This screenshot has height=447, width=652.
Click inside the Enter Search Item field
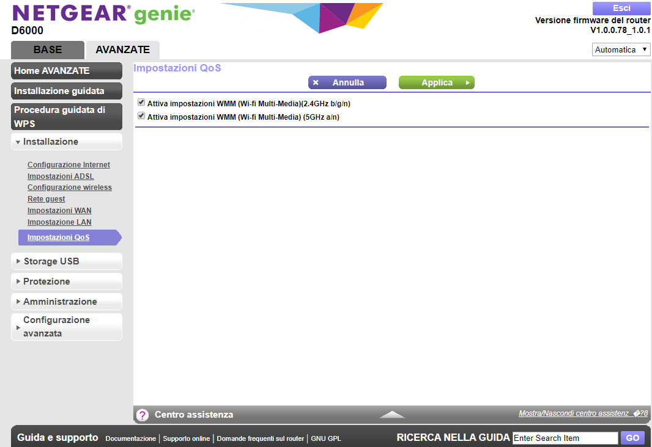[x=564, y=438]
